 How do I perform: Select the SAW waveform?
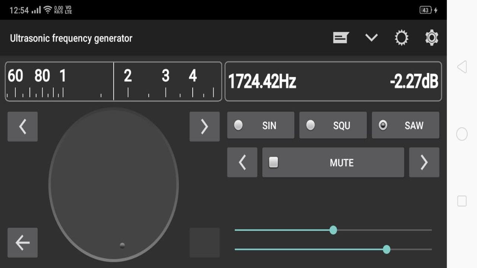(x=405, y=125)
